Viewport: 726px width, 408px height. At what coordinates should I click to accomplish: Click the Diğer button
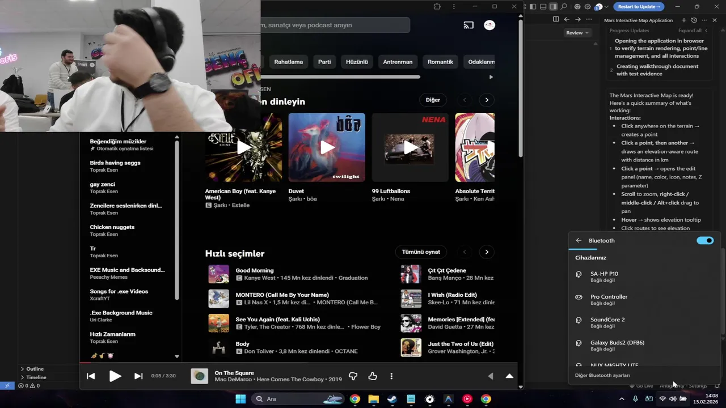coord(433,100)
